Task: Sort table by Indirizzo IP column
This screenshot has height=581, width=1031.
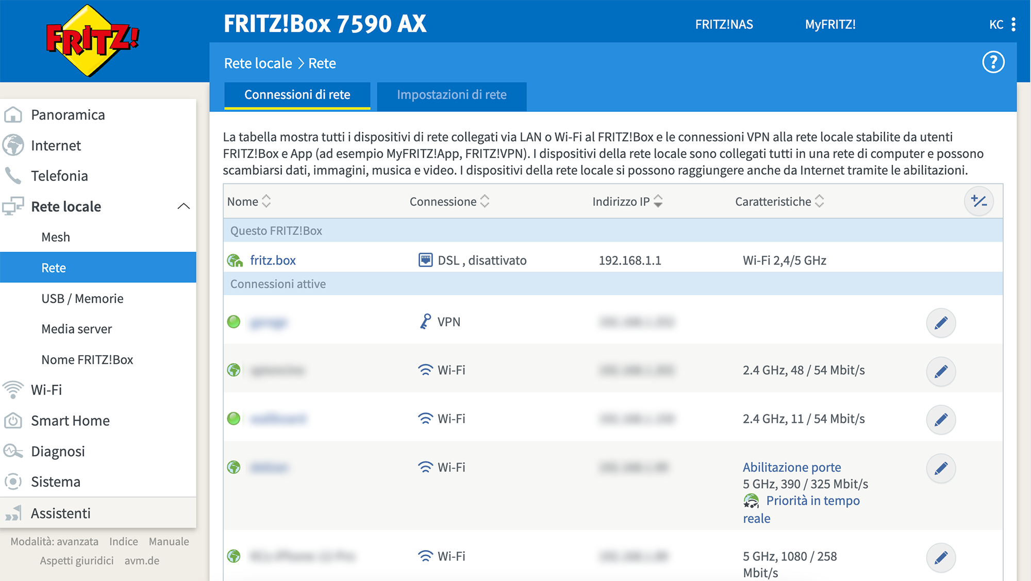Action: pos(627,201)
